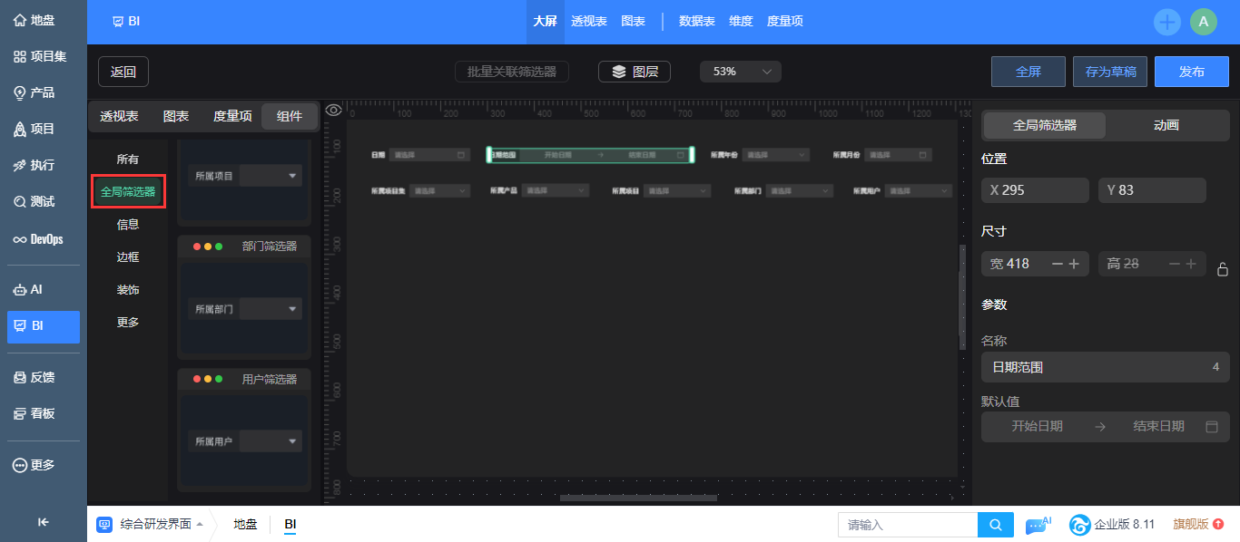Choose the 全局筛选器 component category
The width and height of the screenshot is (1240, 542).
click(128, 192)
